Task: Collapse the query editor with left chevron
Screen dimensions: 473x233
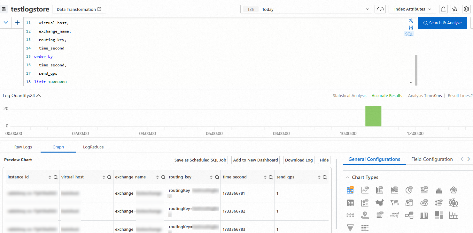Action: pyautogui.click(x=6, y=23)
